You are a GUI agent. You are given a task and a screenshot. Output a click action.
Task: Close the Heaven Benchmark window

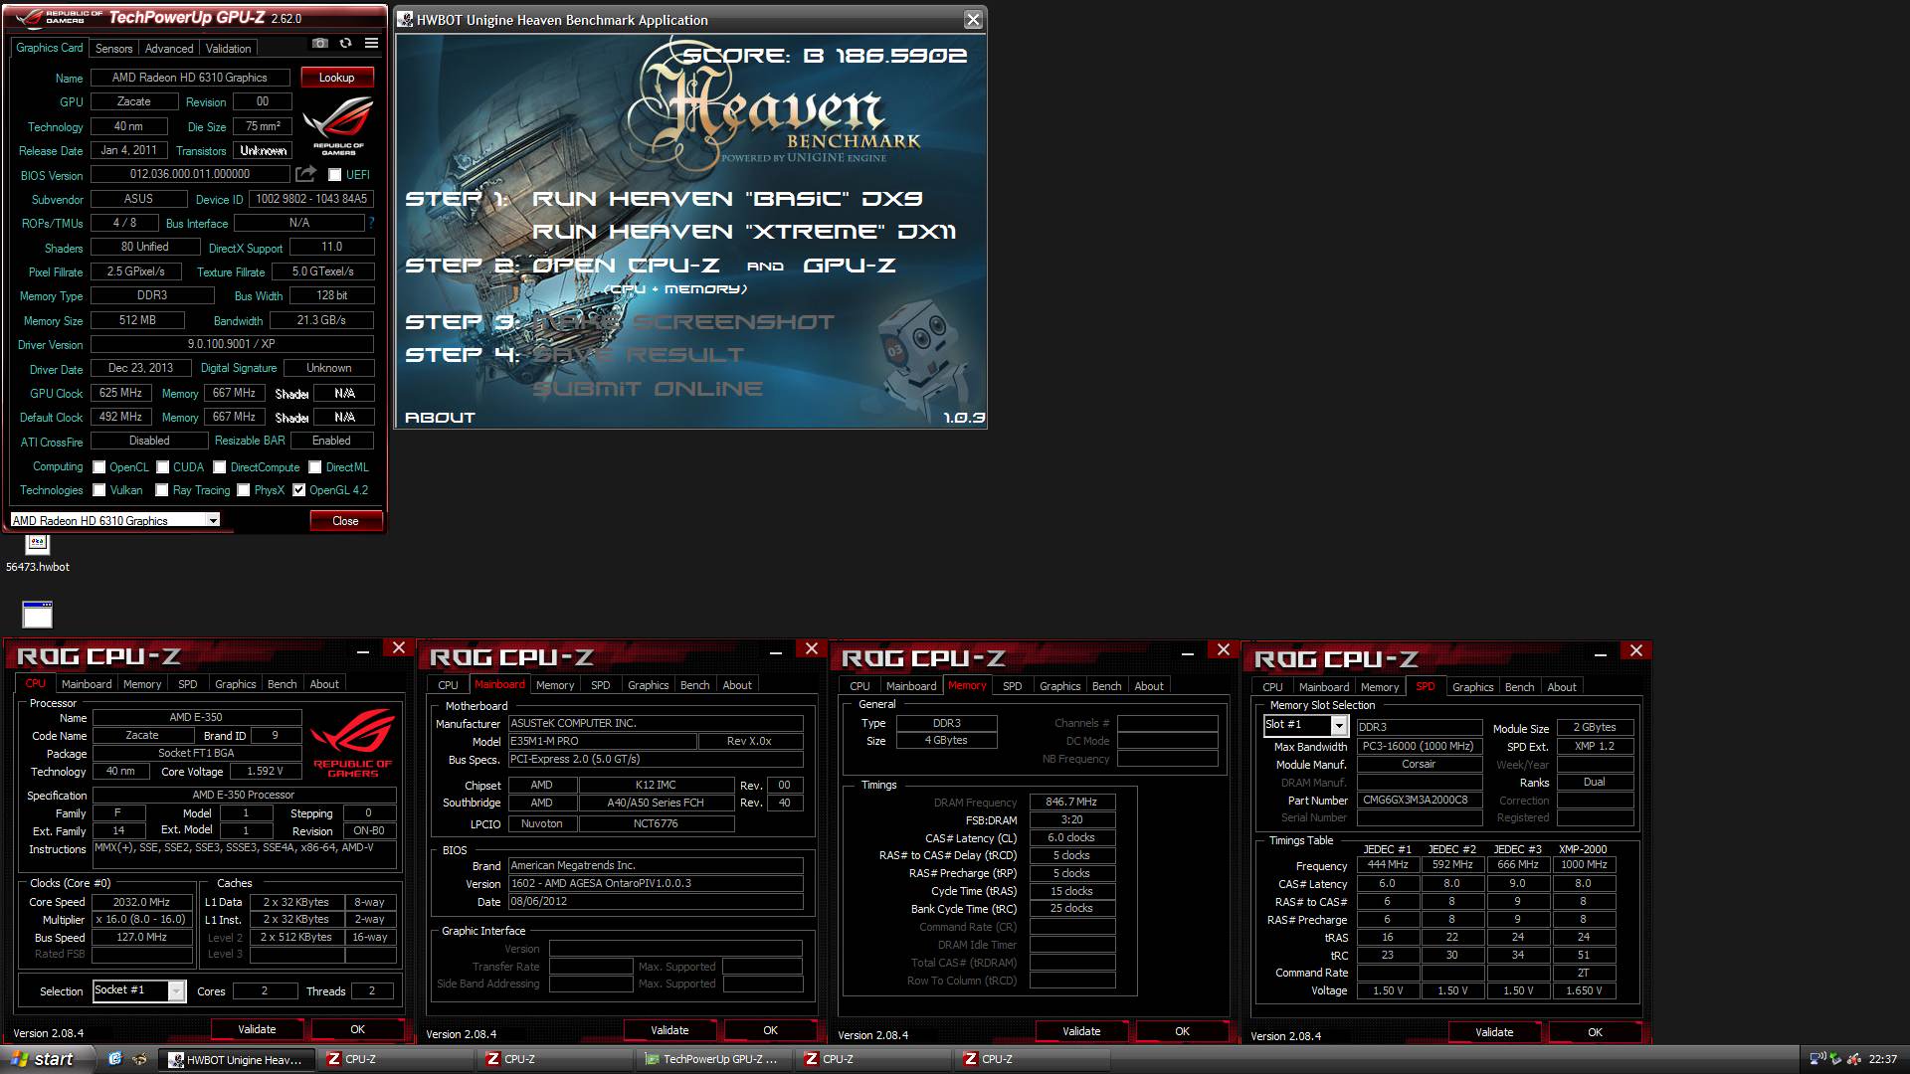(973, 19)
